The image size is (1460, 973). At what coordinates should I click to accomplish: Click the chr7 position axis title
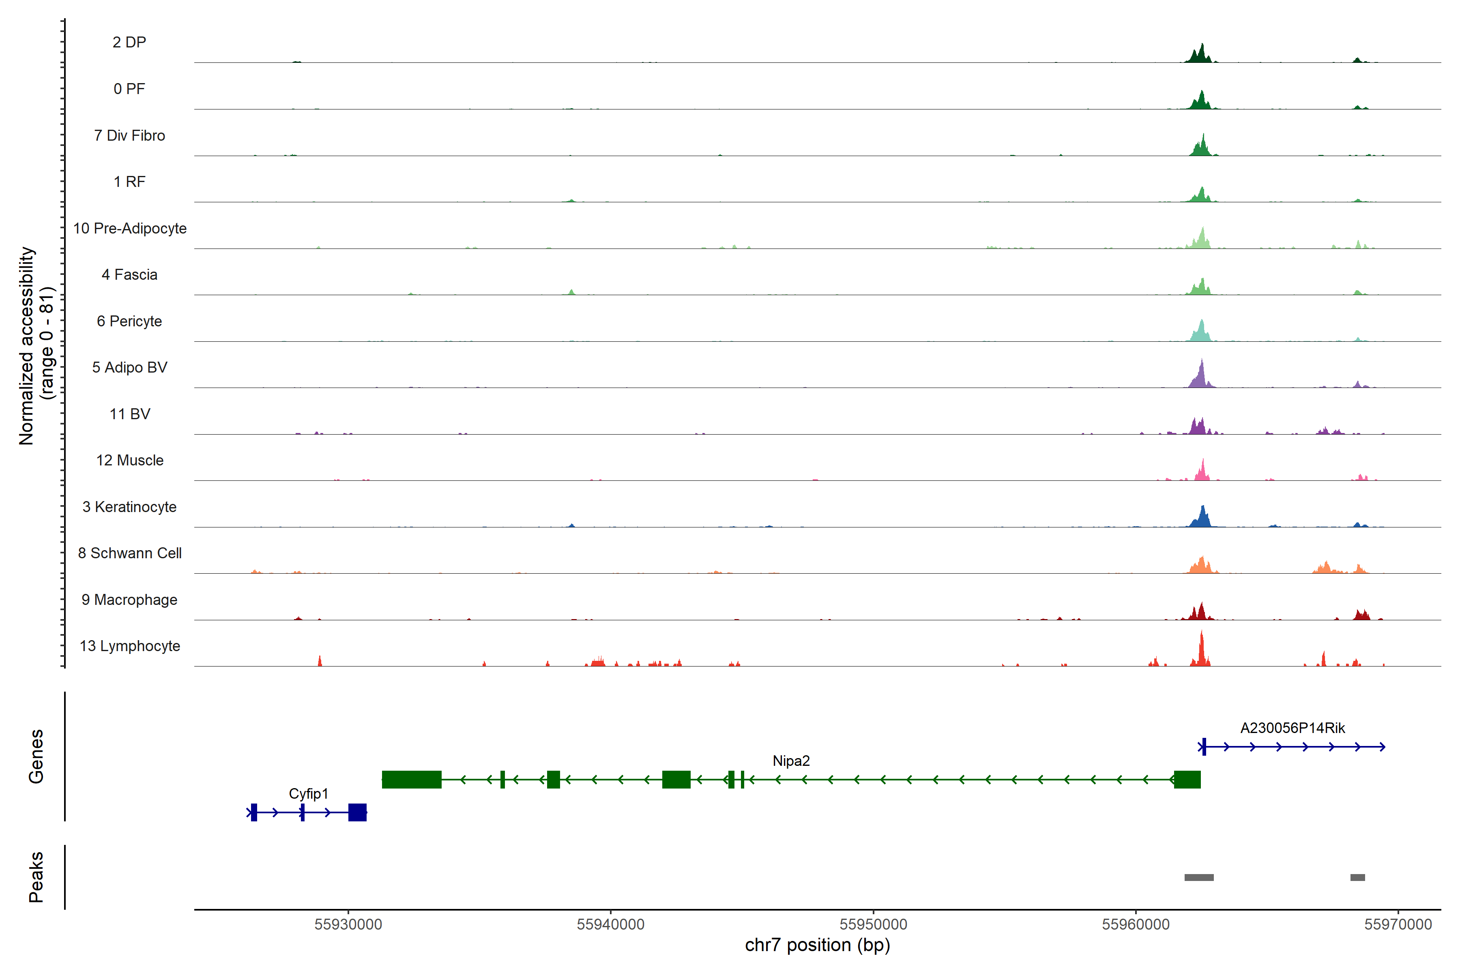pyautogui.click(x=817, y=945)
